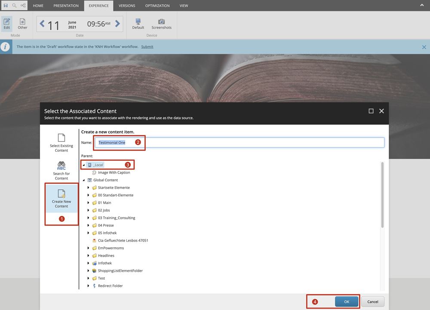430x310 pixels.
Task: Select Create New Content option
Action: pos(61,198)
